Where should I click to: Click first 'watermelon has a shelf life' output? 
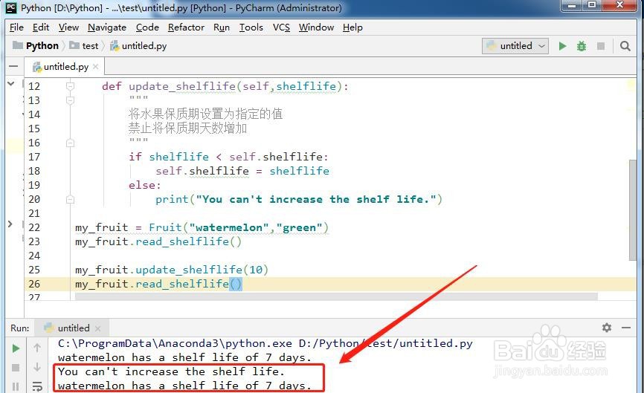[x=184, y=358]
